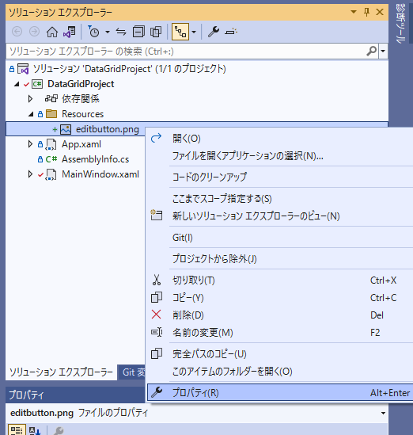Image resolution: width=413 pixels, height=435 pixels.
Task: Click the magnifier search icon
Action: click(x=371, y=51)
